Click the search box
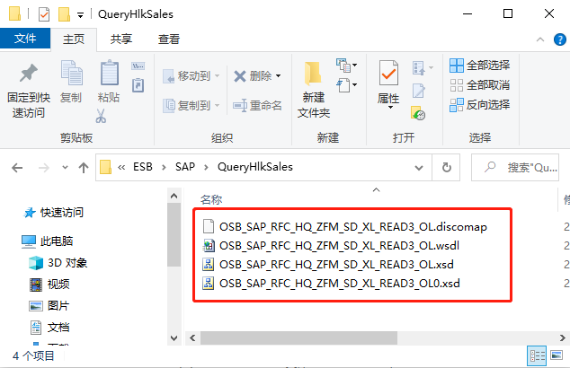This screenshot has height=368, width=570. [x=515, y=168]
